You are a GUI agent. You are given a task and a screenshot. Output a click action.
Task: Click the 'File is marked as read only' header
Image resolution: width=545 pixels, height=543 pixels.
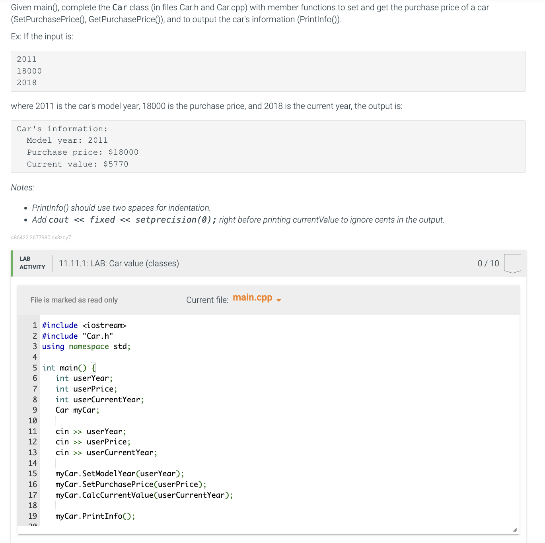(74, 300)
